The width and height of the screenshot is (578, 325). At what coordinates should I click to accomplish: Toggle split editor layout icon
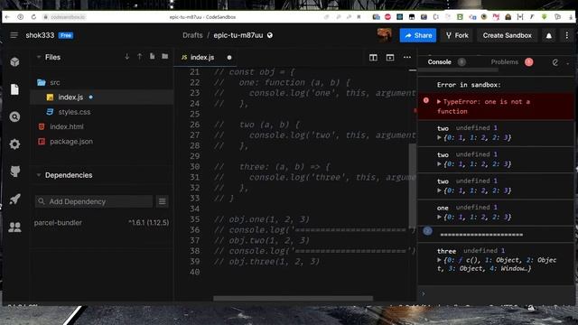tap(373, 58)
